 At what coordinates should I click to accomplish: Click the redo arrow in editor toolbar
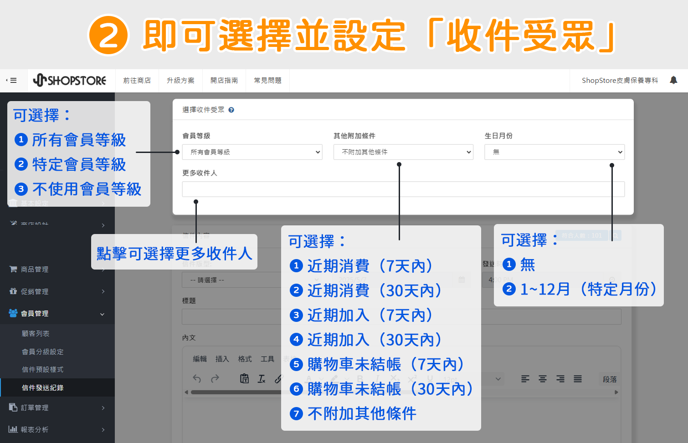pos(215,378)
